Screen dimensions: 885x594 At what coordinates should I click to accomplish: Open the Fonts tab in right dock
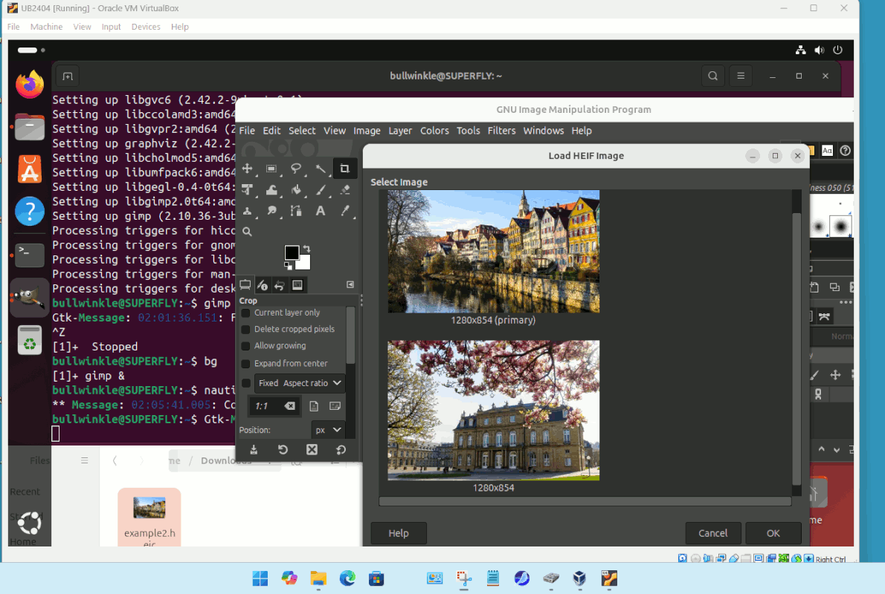tap(828, 151)
